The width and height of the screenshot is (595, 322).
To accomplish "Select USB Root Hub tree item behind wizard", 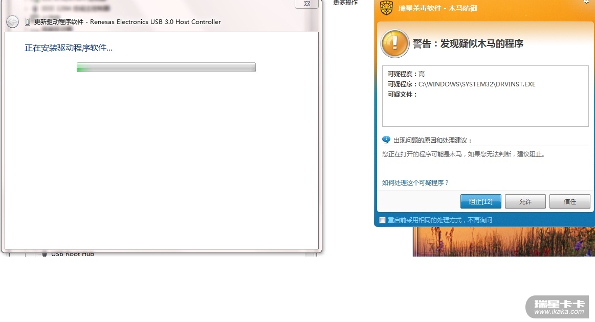I will pos(73,254).
